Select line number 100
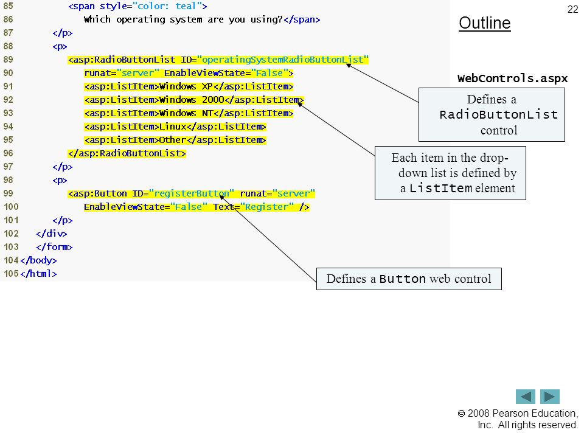584x438 pixels. click(11, 207)
